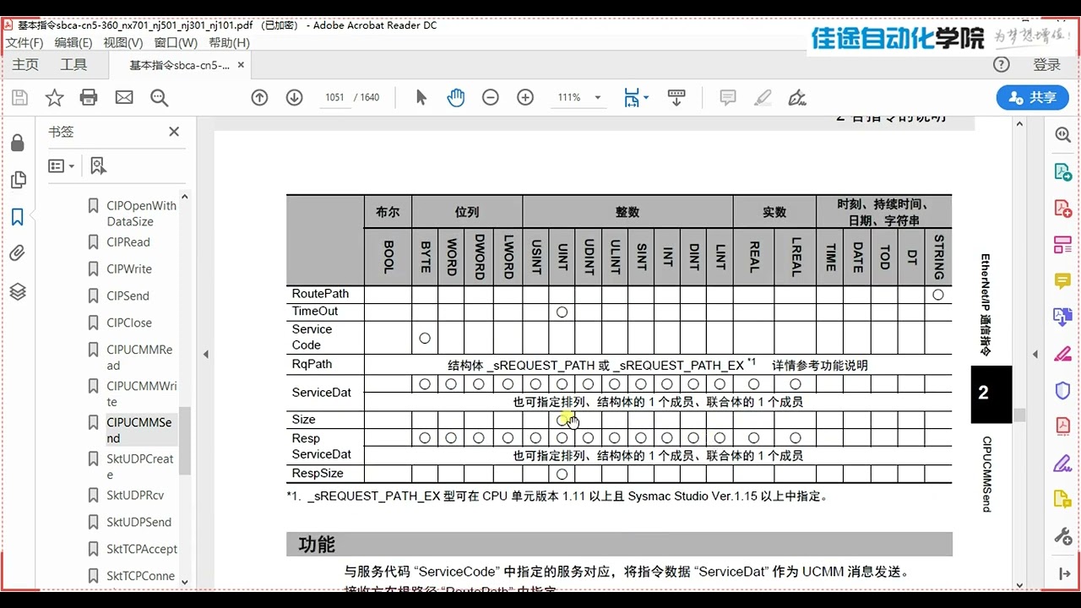
Task: Collapse the left navigation pane arrow
Action: (x=205, y=355)
